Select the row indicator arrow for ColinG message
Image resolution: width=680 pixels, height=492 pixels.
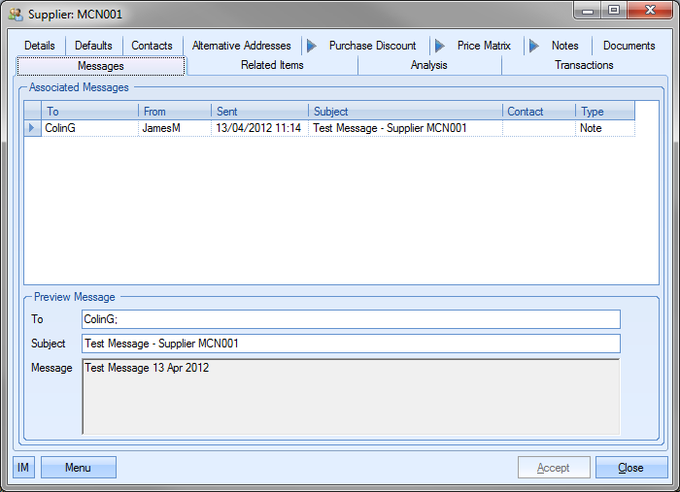[32, 128]
